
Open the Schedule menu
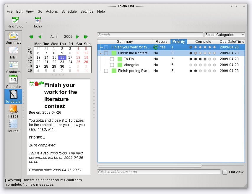[x=69, y=12]
